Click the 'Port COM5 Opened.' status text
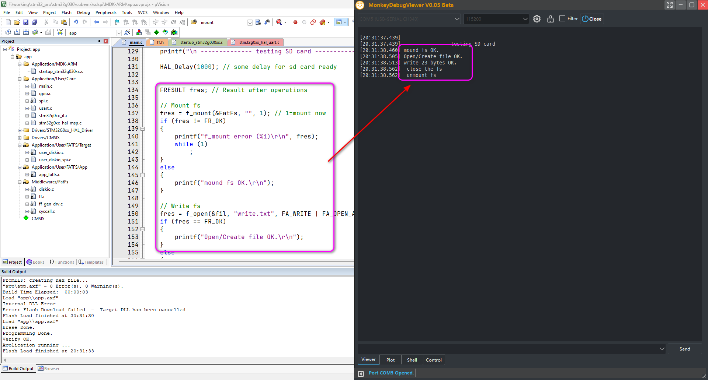This screenshot has width=708, height=380. [391, 373]
